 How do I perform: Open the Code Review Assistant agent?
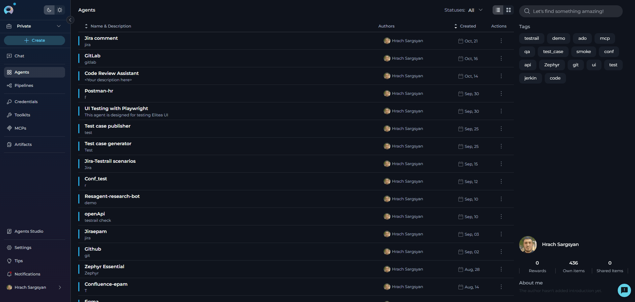tap(112, 73)
